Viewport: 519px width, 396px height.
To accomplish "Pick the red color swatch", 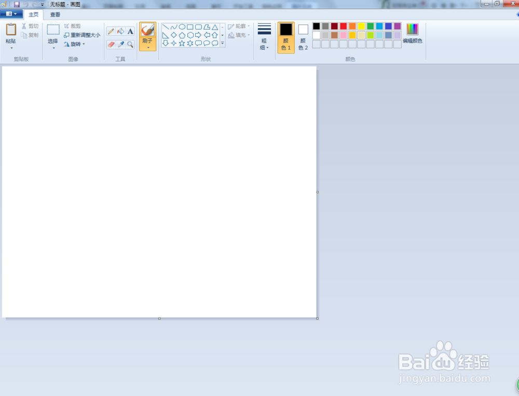I will 344,26.
